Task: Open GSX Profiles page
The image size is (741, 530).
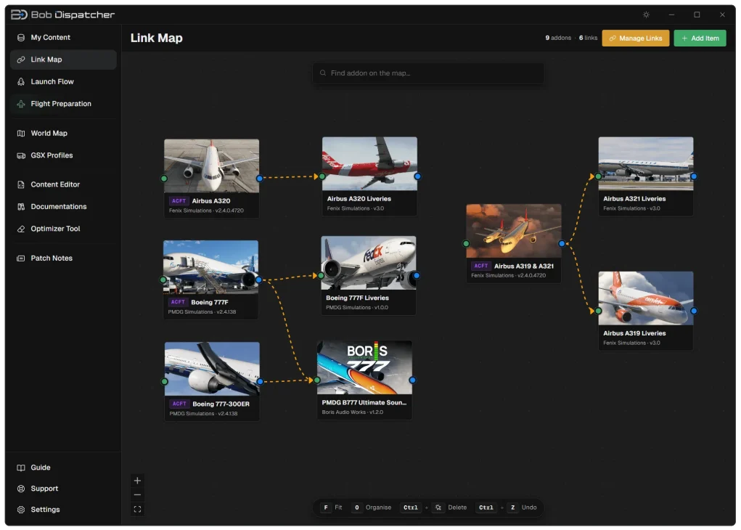Action: pyautogui.click(x=63, y=155)
